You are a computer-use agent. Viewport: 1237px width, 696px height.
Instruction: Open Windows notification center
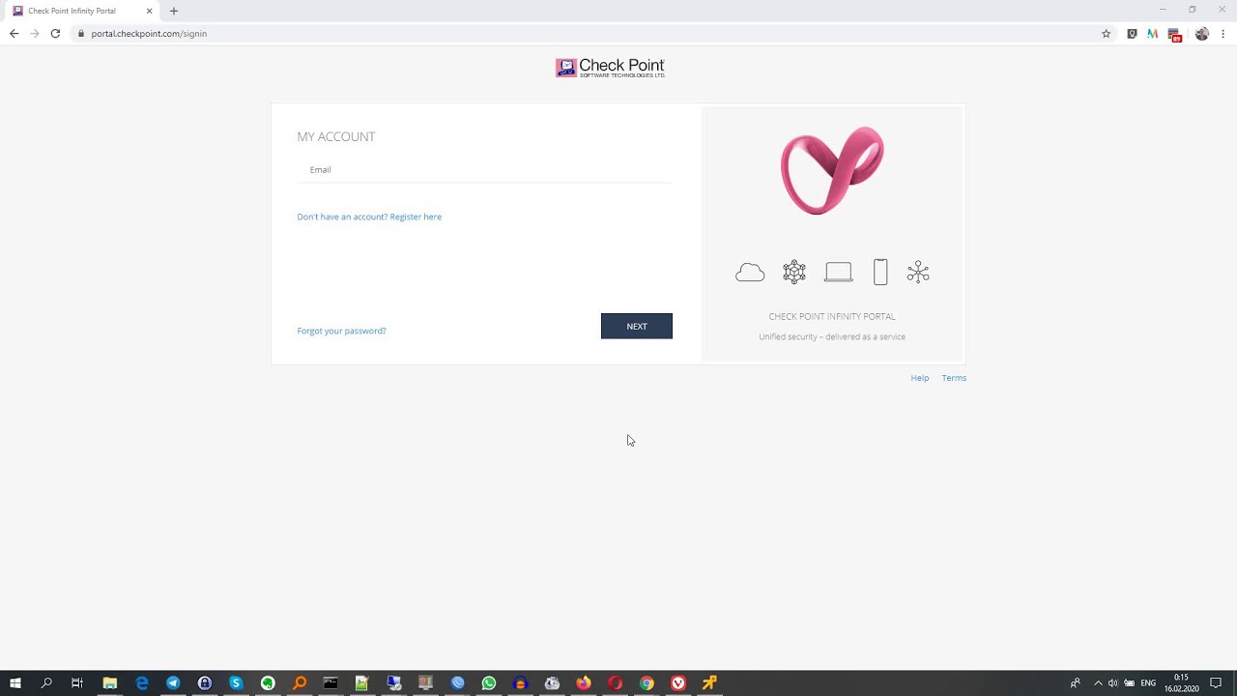tap(1216, 683)
